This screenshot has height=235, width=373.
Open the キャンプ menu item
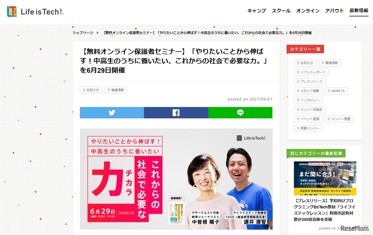click(257, 11)
